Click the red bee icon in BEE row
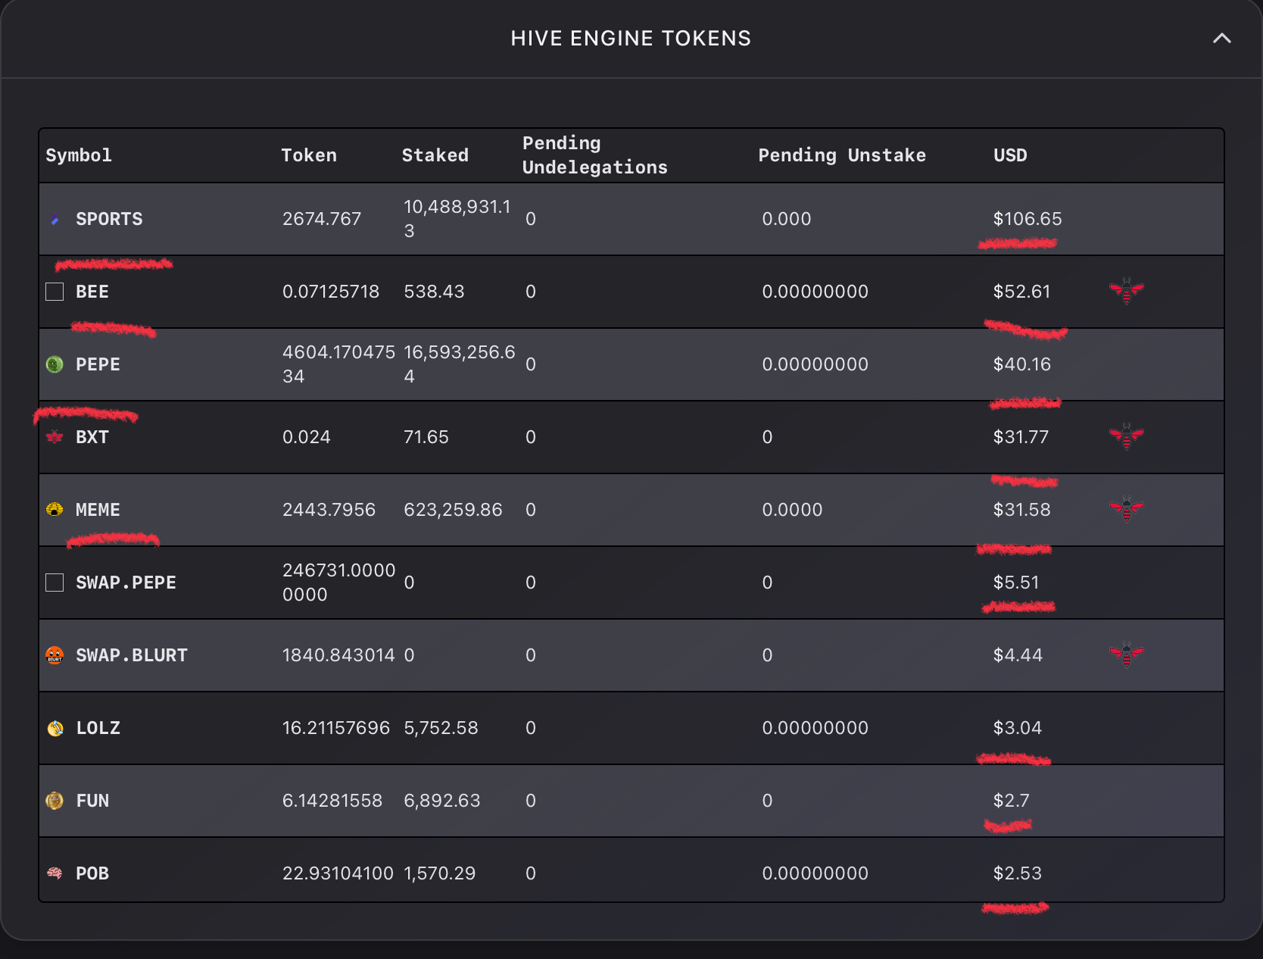Viewport: 1263px width, 959px height. point(1126,291)
